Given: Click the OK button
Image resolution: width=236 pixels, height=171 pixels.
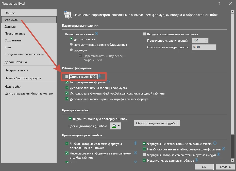Looking at the screenshot, I should pyautogui.click(x=204, y=167).
